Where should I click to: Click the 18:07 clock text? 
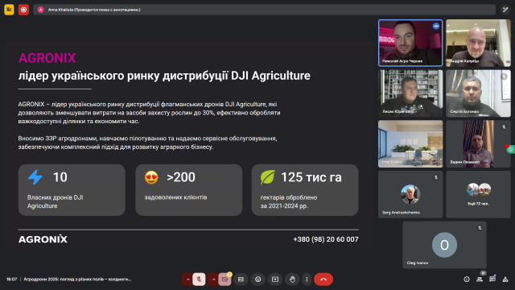pyautogui.click(x=11, y=280)
